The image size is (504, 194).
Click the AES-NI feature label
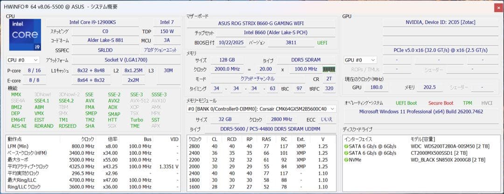(19, 126)
